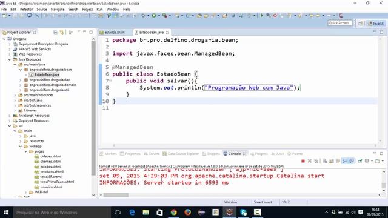Toggle Link with Editor in Project Explorer
This screenshot has width=388, height=218.
tap(62, 32)
